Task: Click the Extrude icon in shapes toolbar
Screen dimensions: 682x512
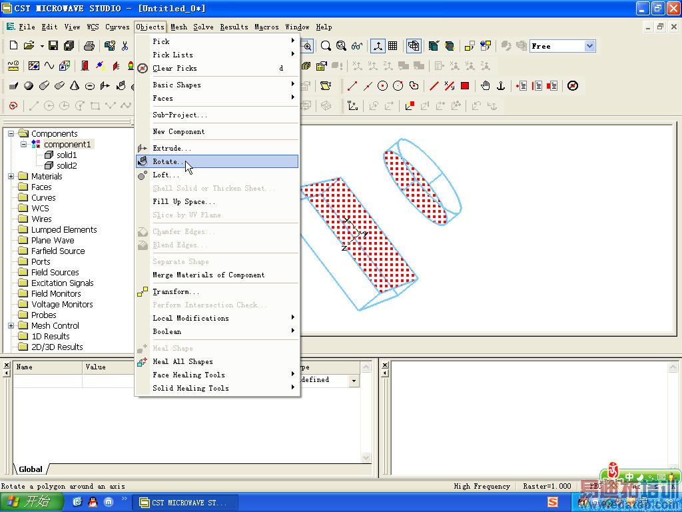Action: click(105, 86)
